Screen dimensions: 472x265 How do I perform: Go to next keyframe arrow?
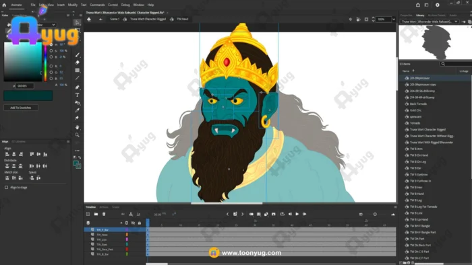[x=242, y=214]
